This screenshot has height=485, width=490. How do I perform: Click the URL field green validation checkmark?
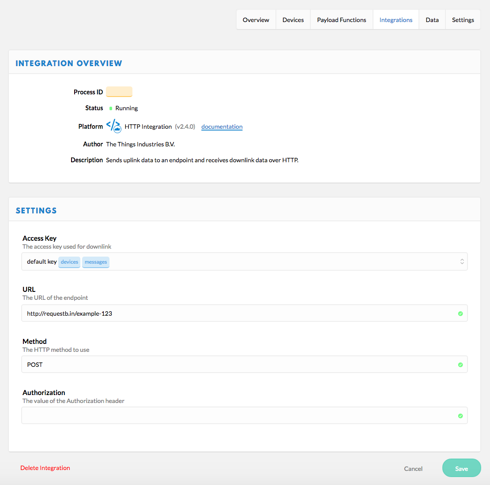point(460,313)
